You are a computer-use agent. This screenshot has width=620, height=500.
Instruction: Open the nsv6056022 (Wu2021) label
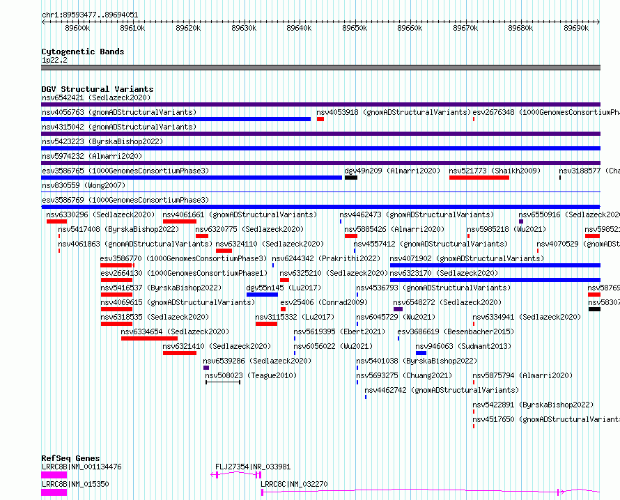(333, 346)
